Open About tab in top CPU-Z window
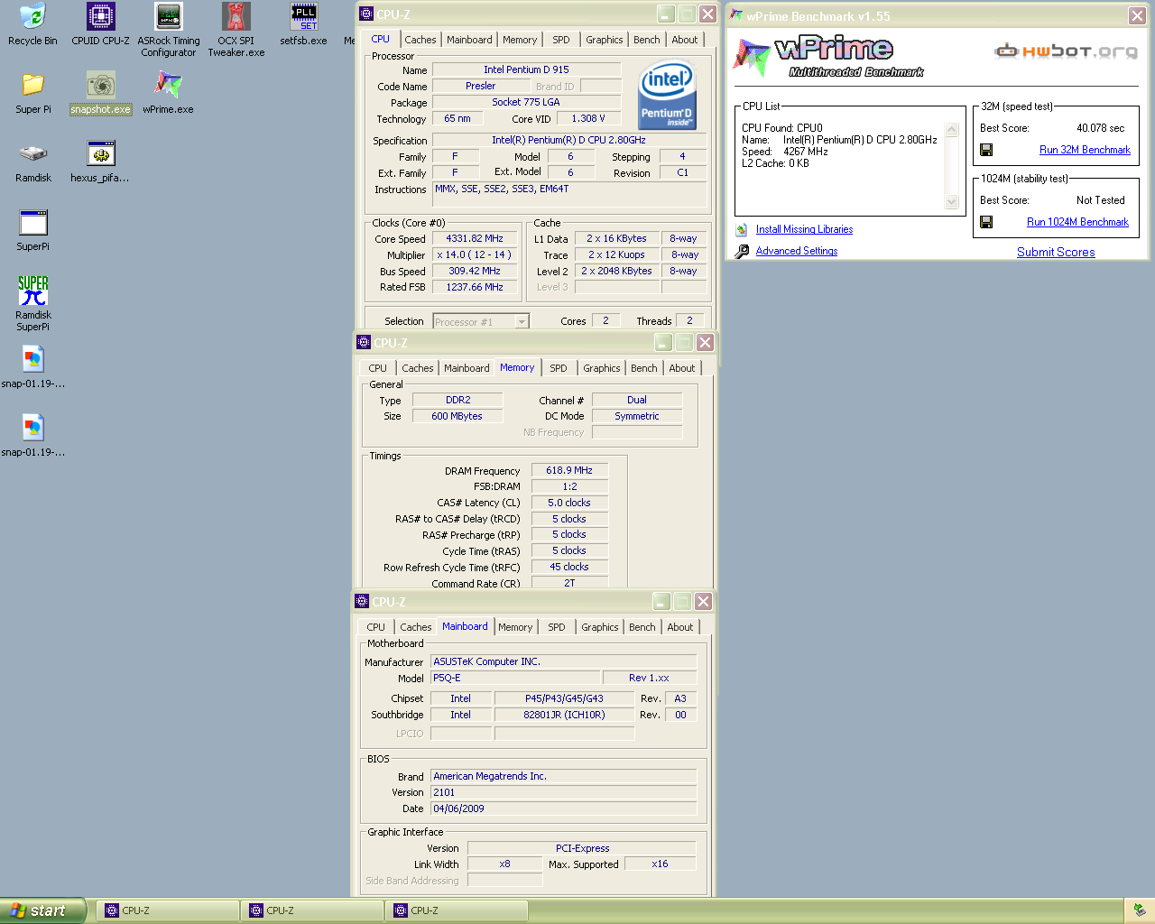 [x=684, y=40]
